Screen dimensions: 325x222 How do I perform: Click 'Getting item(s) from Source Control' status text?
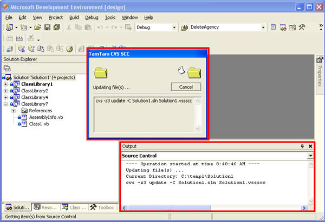pos(41,217)
